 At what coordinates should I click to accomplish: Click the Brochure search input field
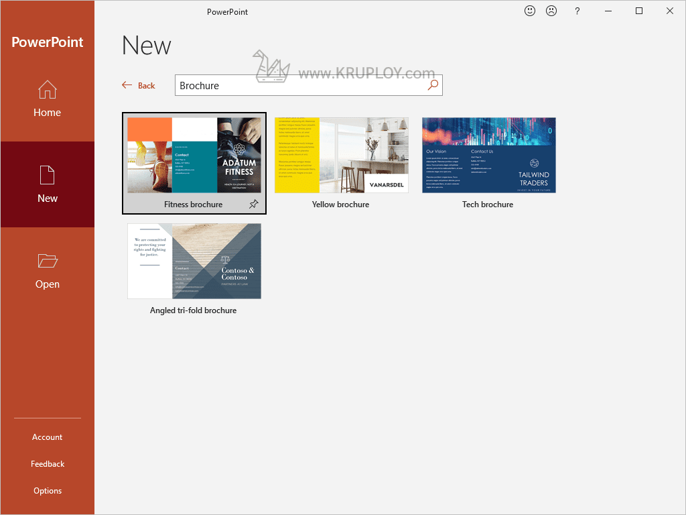308,85
